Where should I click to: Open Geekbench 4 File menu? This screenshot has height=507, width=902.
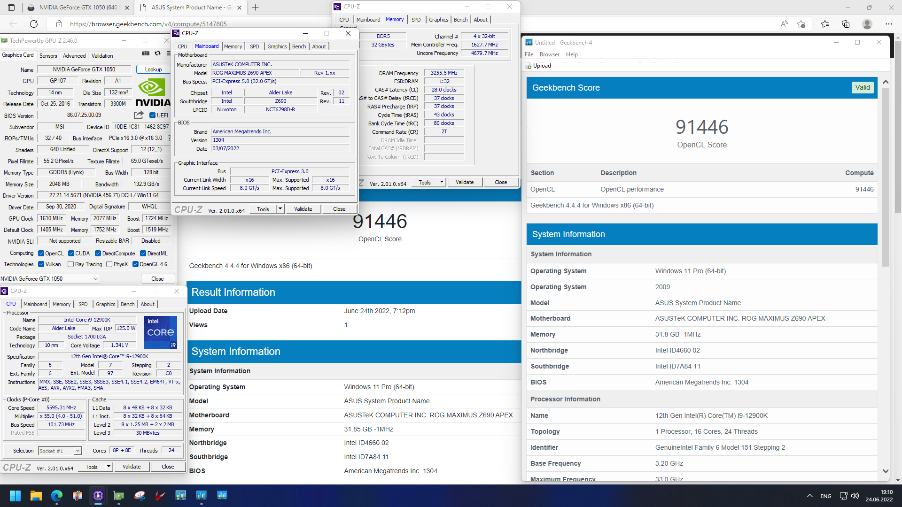529,54
